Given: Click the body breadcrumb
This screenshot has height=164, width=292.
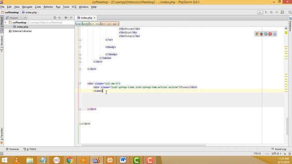Looking at the screenshot, I should click(x=85, y=24).
